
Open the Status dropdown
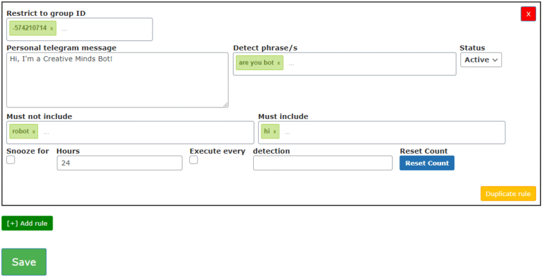[481, 60]
